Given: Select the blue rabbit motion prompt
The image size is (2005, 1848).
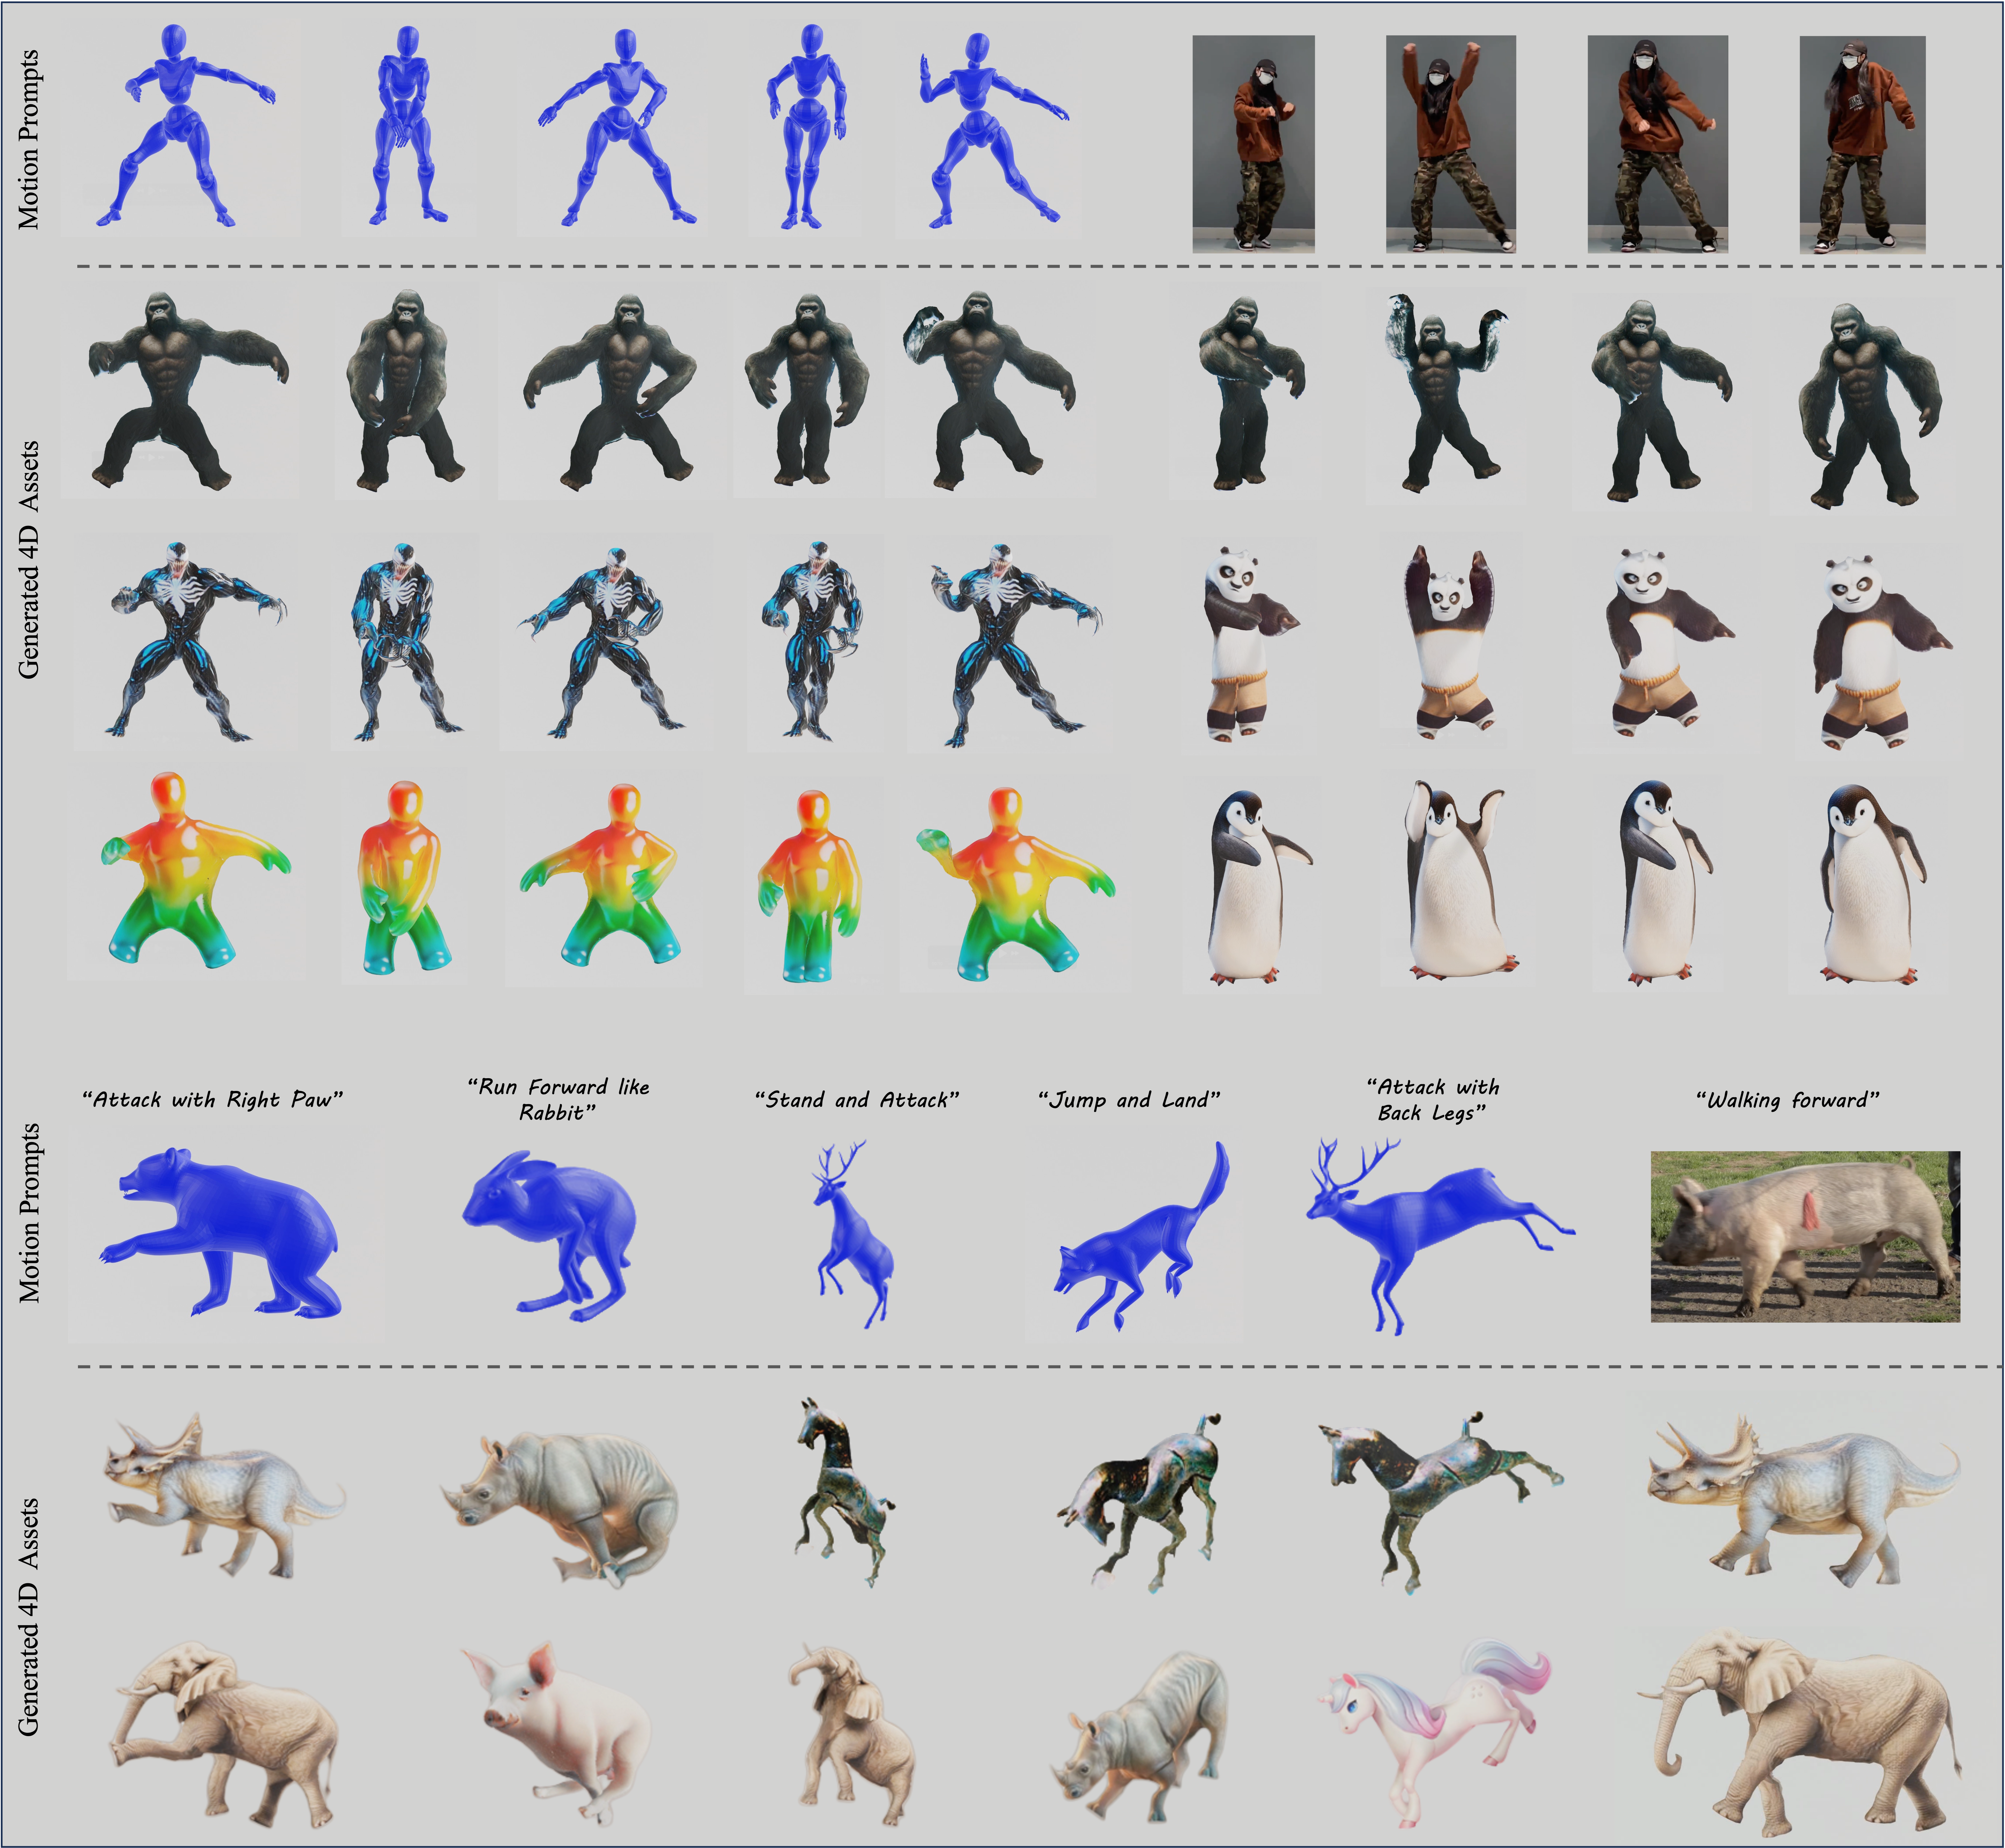Looking at the screenshot, I should point(550,1236).
